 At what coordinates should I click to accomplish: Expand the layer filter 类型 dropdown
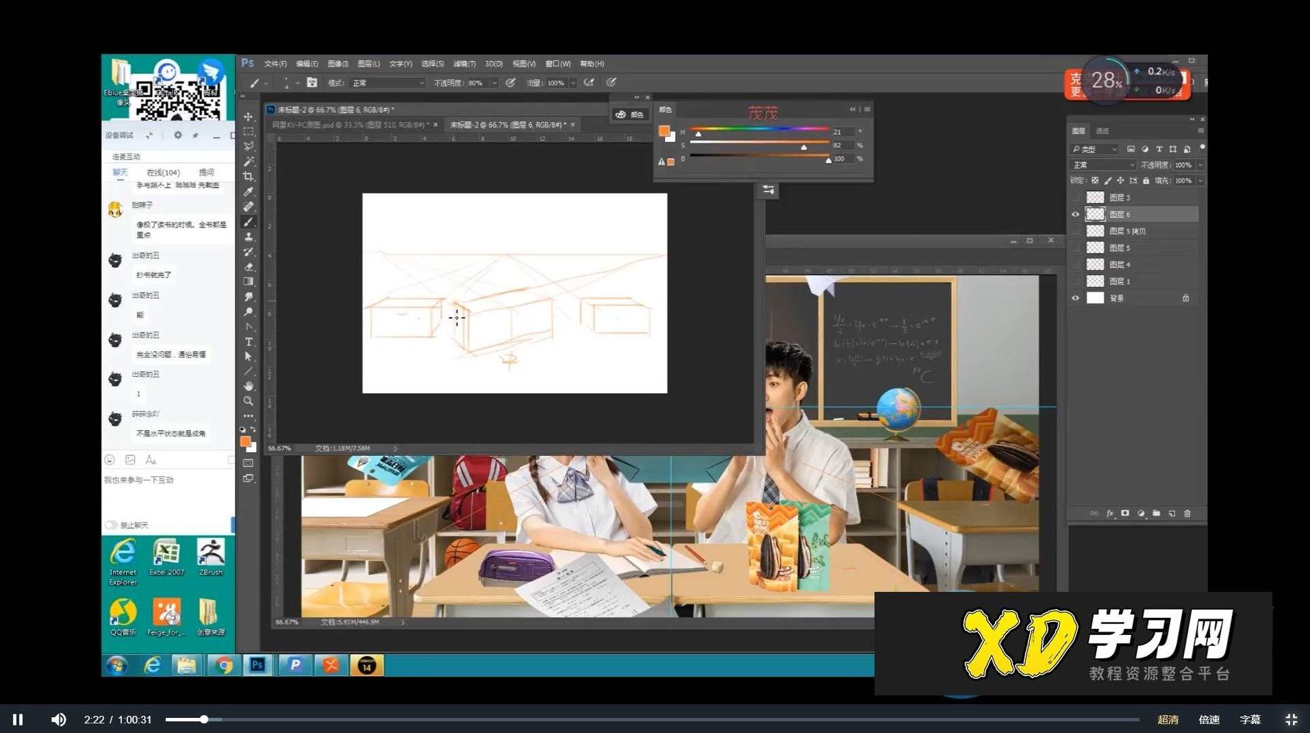click(x=1095, y=149)
